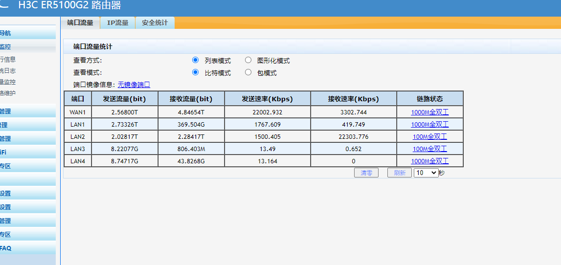Select the 端口流量 tab

(x=80, y=23)
